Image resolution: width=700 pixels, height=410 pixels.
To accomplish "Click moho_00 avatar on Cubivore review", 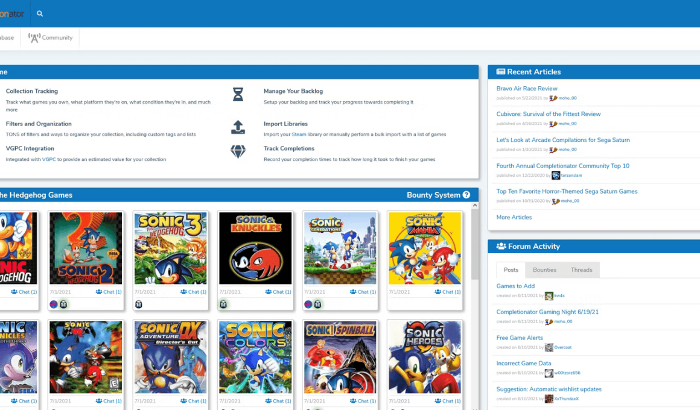I will click(553, 124).
